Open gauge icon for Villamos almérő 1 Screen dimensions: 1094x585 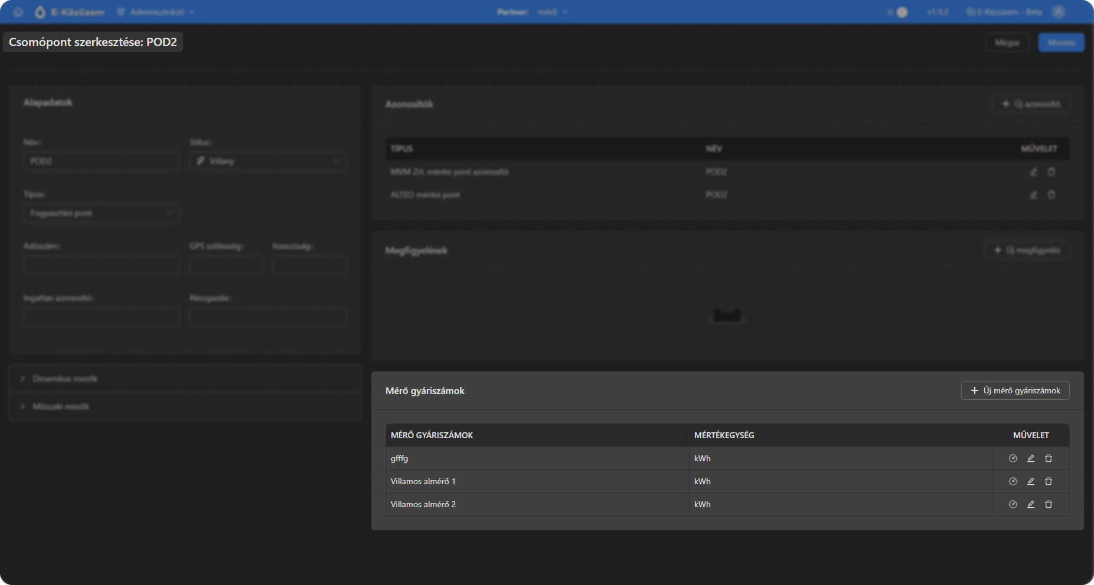[x=1013, y=481]
